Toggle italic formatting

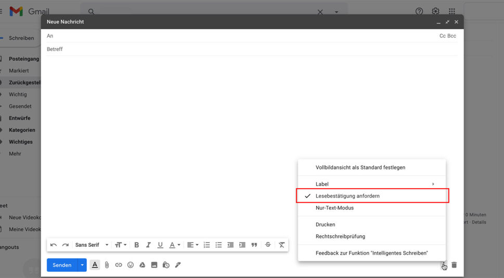(148, 245)
